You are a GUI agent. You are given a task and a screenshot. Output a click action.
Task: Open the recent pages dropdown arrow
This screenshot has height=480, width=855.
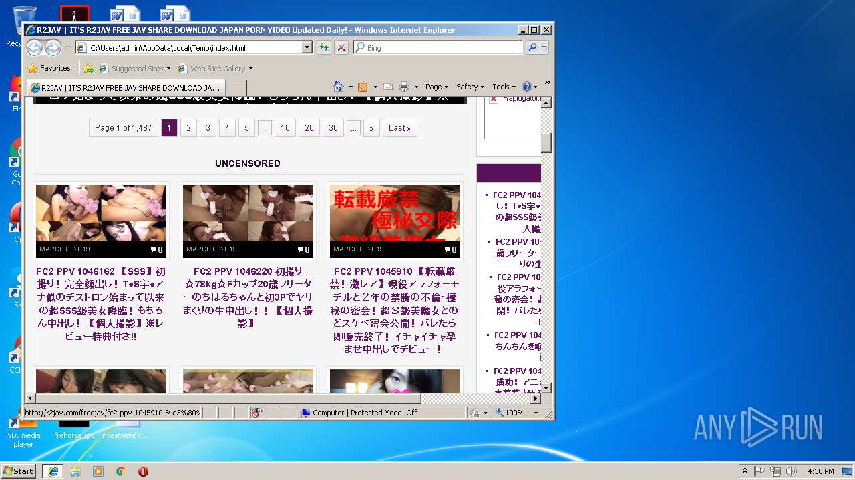click(67, 48)
